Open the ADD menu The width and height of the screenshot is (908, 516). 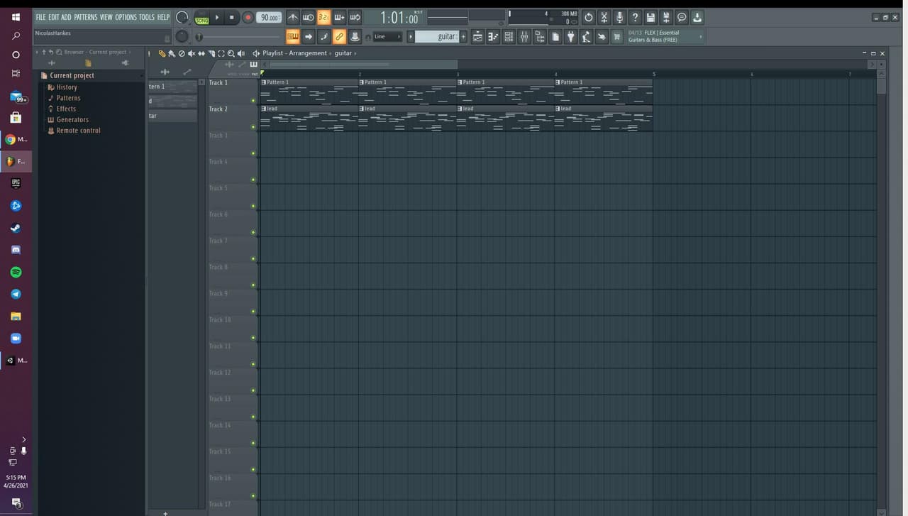66,17
